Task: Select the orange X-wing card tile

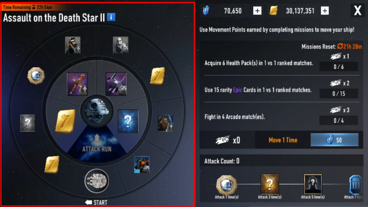Action: [77, 84]
